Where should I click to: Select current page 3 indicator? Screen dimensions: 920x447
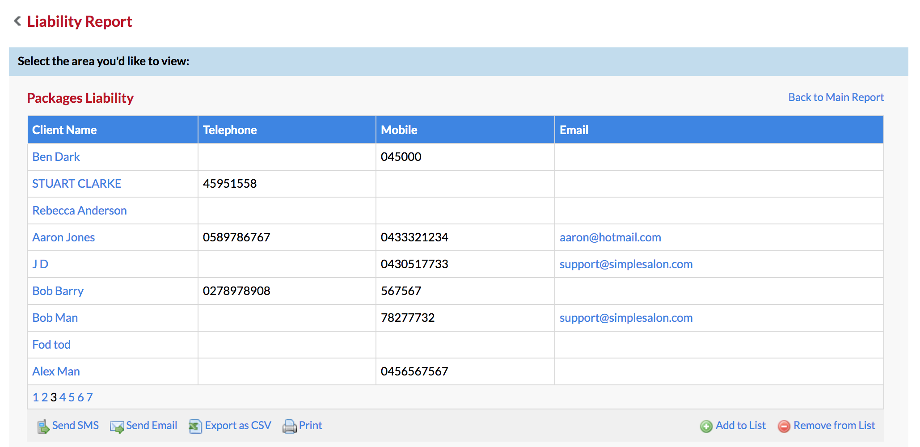tap(54, 397)
